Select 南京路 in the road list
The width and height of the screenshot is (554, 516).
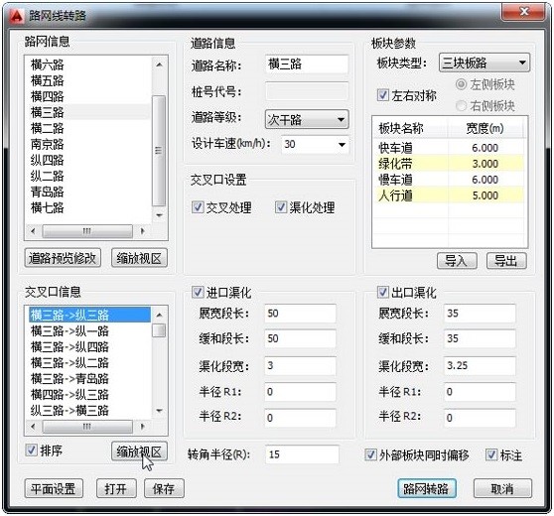[47, 144]
